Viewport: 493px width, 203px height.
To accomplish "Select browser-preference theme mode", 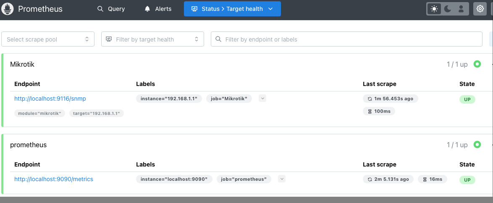I will [461, 9].
